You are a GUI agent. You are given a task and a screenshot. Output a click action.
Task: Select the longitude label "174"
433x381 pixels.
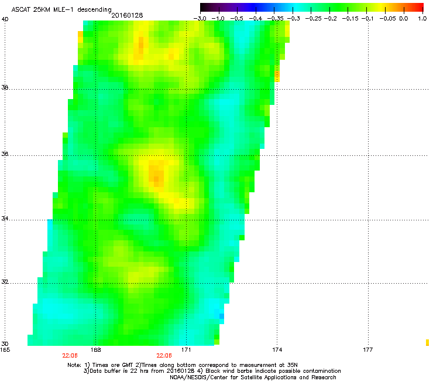(277, 350)
